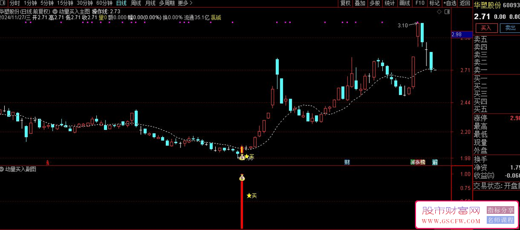Open the 统计 statistics tool
This screenshot has height=230, width=520.
tap(389, 3)
